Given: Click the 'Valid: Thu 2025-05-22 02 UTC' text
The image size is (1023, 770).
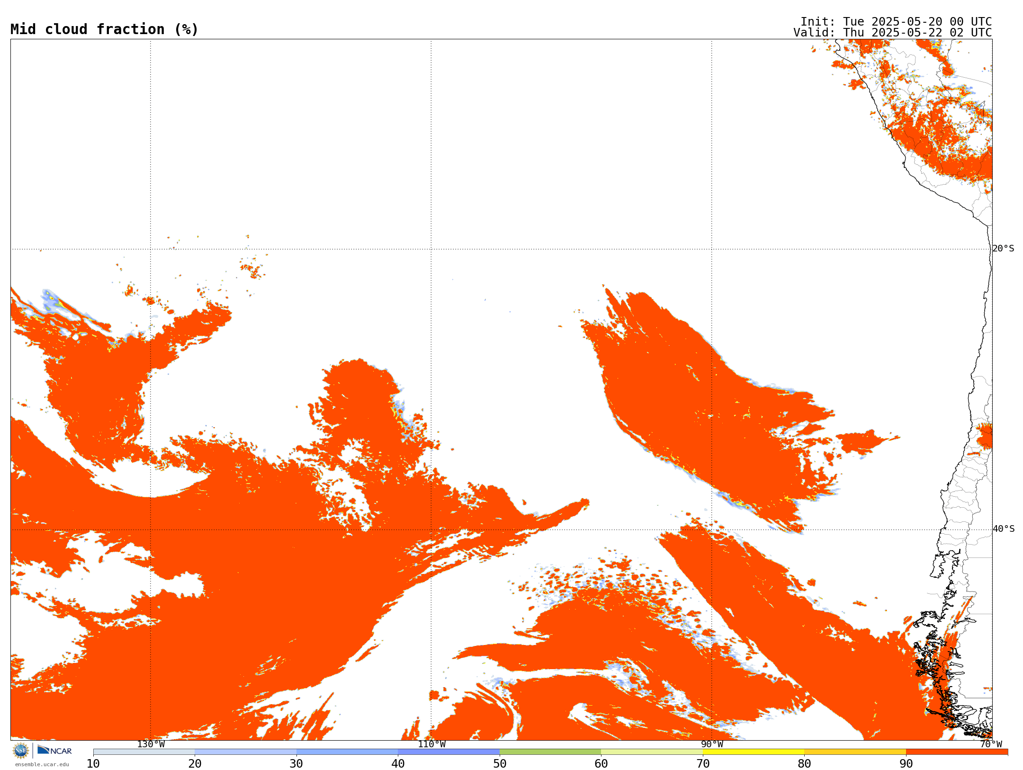Looking at the screenshot, I should (x=893, y=33).
